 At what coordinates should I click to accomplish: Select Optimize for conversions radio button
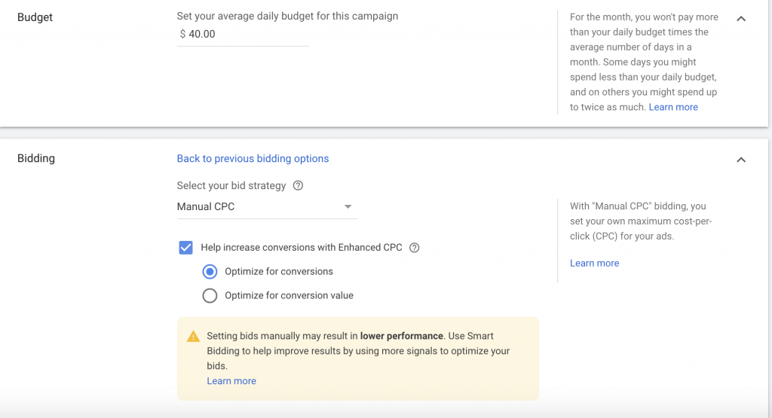click(210, 271)
